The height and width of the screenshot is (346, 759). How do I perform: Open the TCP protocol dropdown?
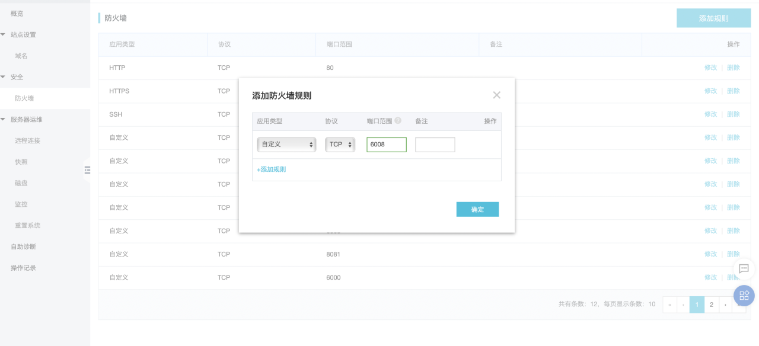pos(340,145)
